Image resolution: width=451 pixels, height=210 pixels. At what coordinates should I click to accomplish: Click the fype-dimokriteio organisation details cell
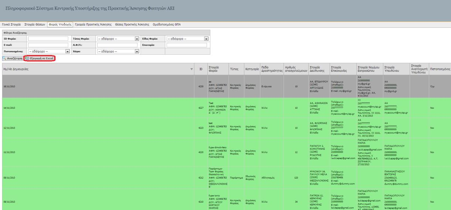pos(217,152)
